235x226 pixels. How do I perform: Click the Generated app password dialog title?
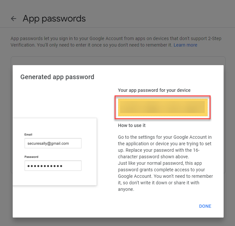pos(57,77)
